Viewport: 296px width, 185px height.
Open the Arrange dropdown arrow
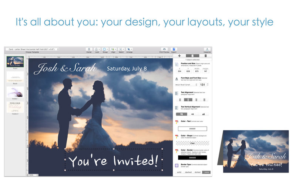point(132,49)
